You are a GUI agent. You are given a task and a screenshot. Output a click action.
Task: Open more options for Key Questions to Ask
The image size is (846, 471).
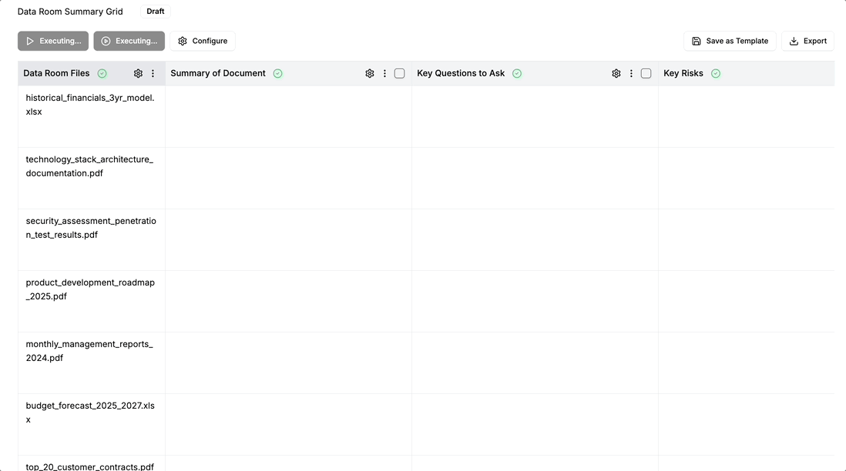click(x=631, y=73)
